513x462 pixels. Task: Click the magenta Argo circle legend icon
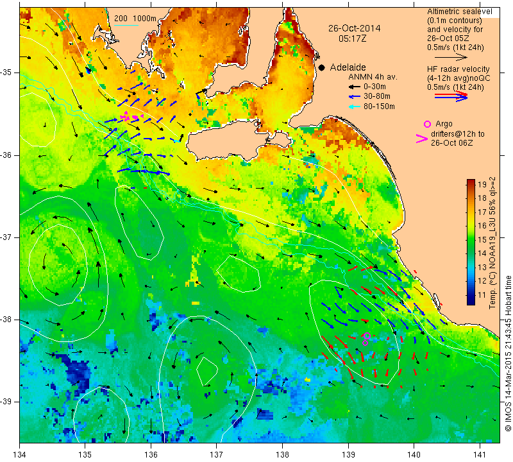pyautogui.click(x=427, y=124)
